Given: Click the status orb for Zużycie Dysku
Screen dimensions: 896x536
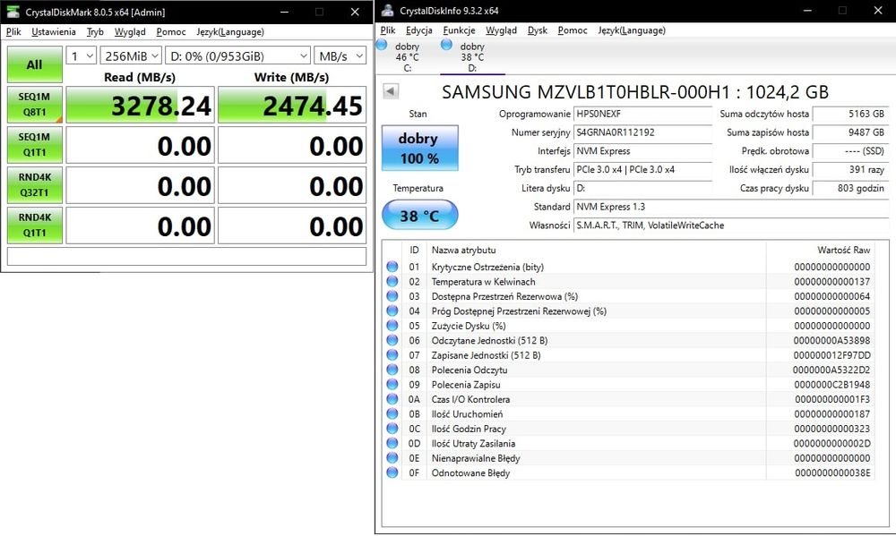Looking at the screenshot, I should click(392, 326).
